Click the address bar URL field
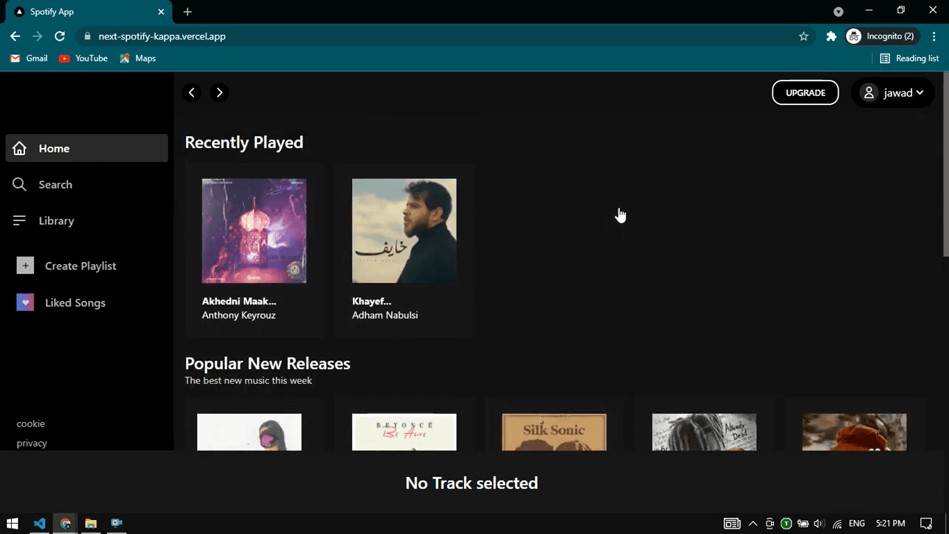Image resolution: width=949 pixels, height=534 pixels. click(445, 36)
